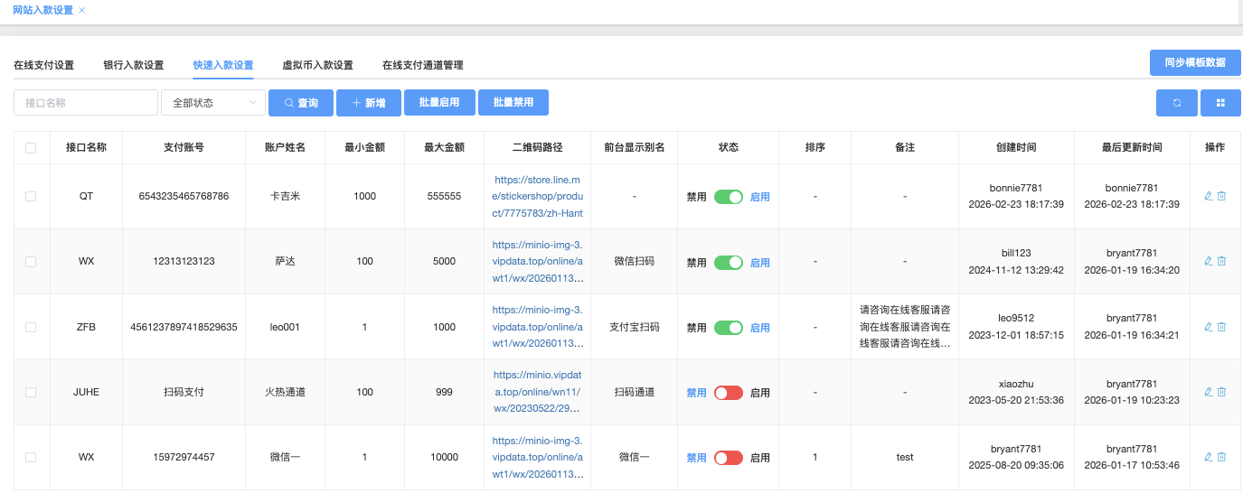Screen dimensions: 1243x493
Task: Switch to the 银行入款设置 tab
Action: coord(133,65)
